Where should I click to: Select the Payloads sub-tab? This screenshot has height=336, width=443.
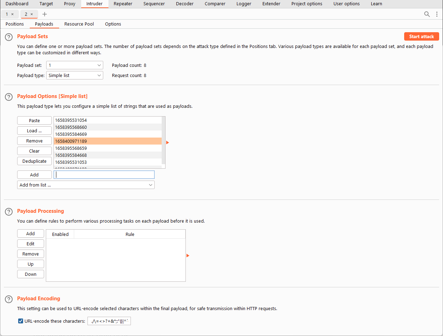[44, 24]
